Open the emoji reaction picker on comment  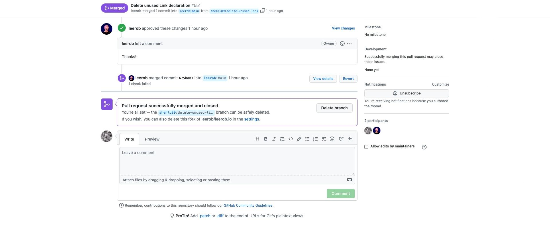(x=342, y=44)
